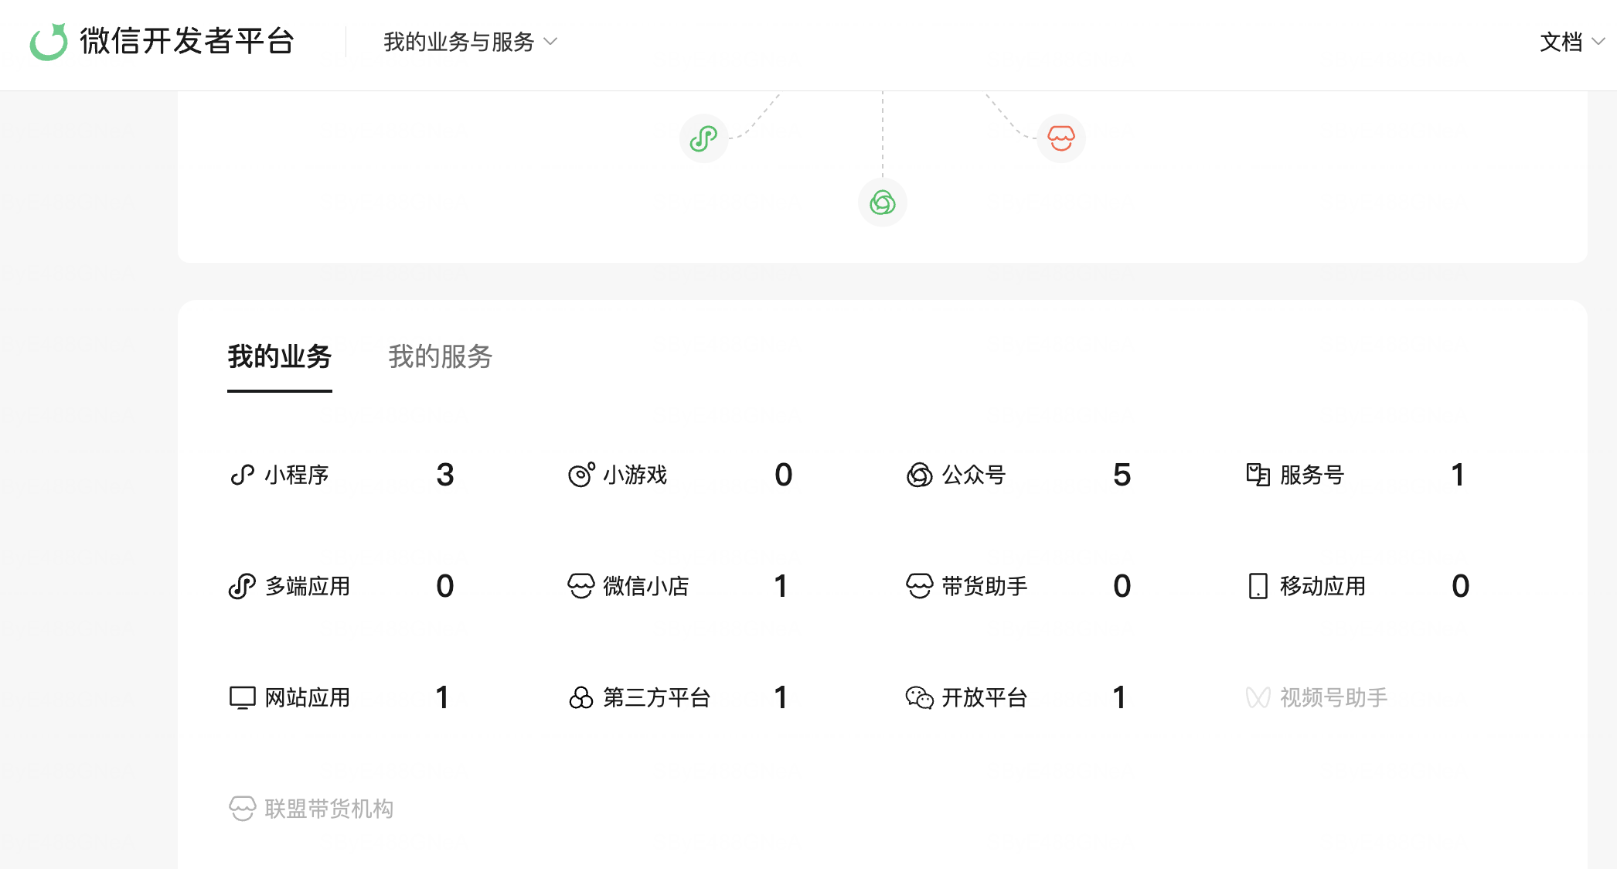
Task: Expand the 文档 dropdown in header
Action: 1571,42
